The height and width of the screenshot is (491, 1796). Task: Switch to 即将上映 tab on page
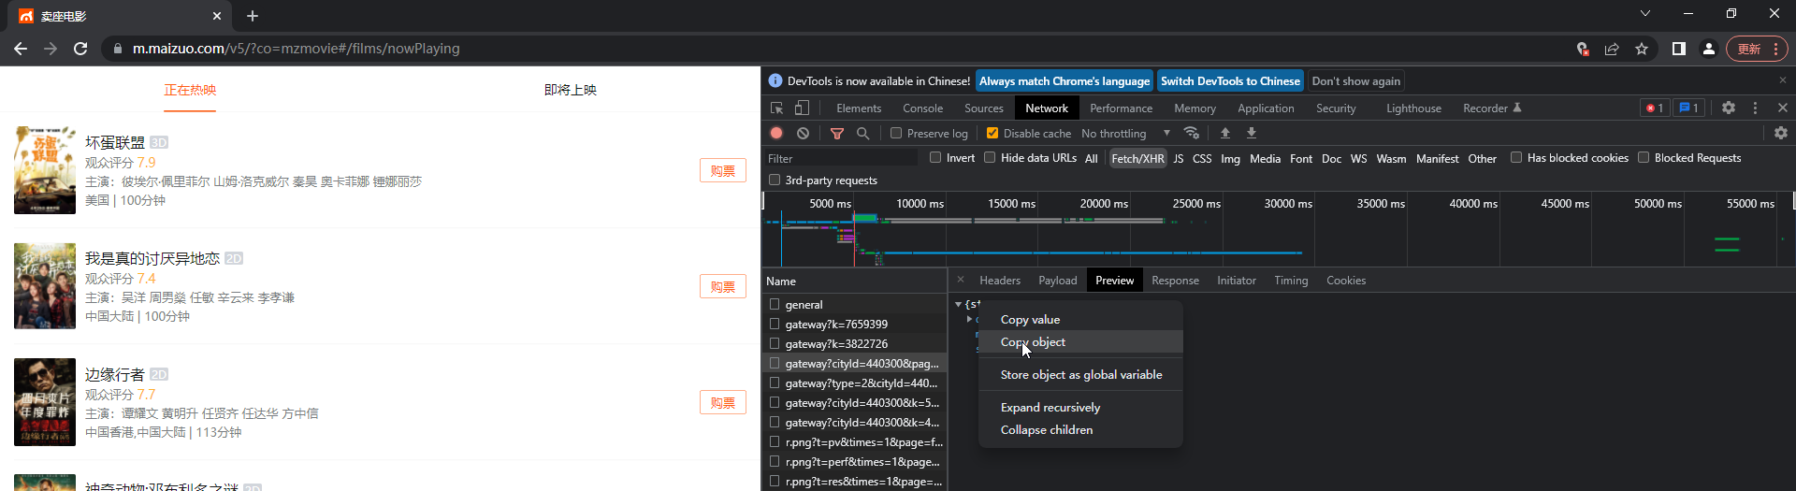[x=571, y=90]
